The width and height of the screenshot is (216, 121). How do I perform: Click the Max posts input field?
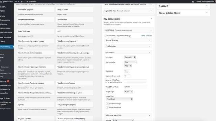coord(127,71)
